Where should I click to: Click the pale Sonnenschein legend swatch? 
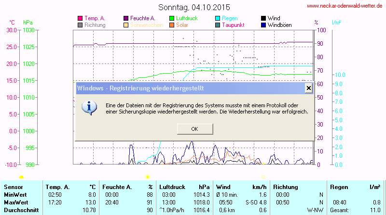(126, 25)
